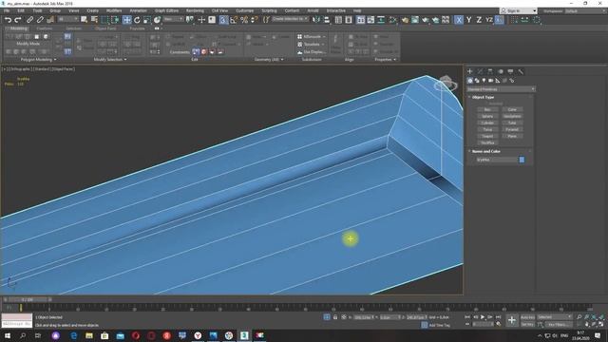This screenshot has height=342, width=608.
Task: Click the Cone primitive button
Action: tap(512, 110)
